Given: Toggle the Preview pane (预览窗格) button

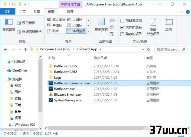Looking at the screenshot, I should 26,23.
